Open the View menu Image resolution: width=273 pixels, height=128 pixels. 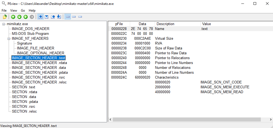click(x=14, y=11)
